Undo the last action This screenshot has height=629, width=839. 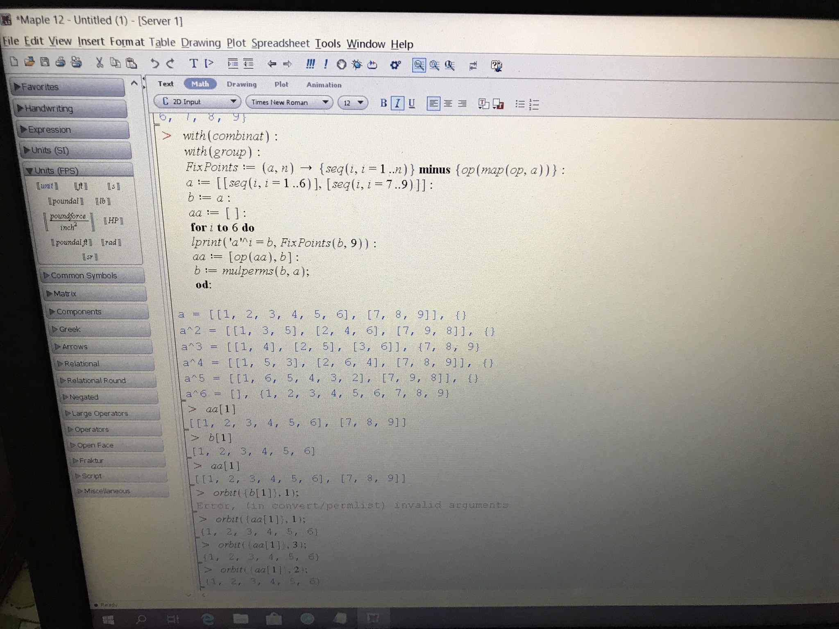coord(154,63)
